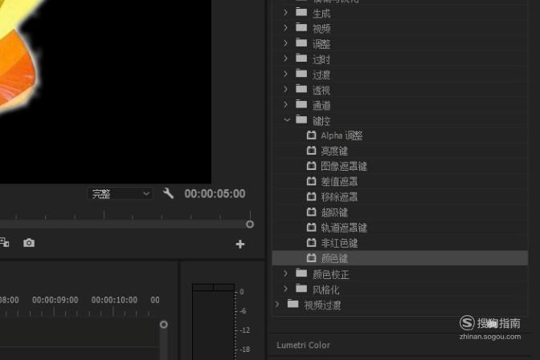
Task: Click the 过渡 folder icon
Action: (x=301, y=73)
